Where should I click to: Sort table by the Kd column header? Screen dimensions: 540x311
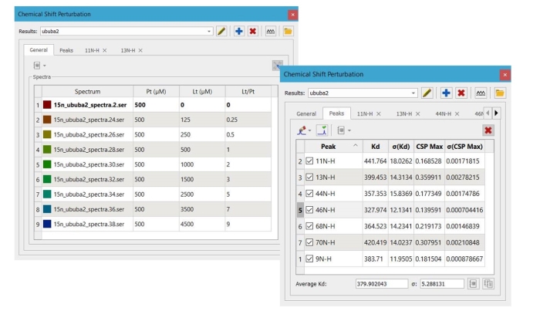click(375, 147)
